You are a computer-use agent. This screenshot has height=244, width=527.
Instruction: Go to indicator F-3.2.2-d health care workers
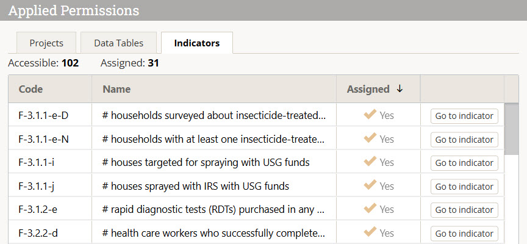(464, 234)
